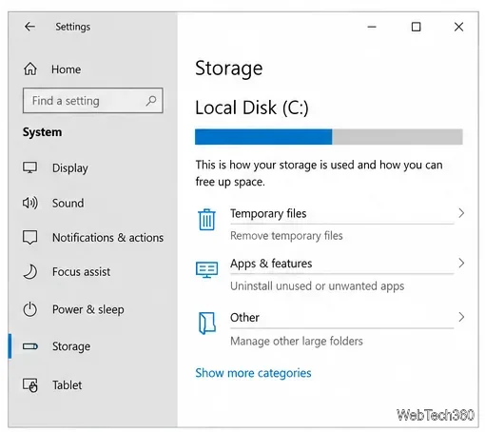Click the Local Disk (C:) usage bar
This screenshot has width=485, height=432.
point(329,137)
